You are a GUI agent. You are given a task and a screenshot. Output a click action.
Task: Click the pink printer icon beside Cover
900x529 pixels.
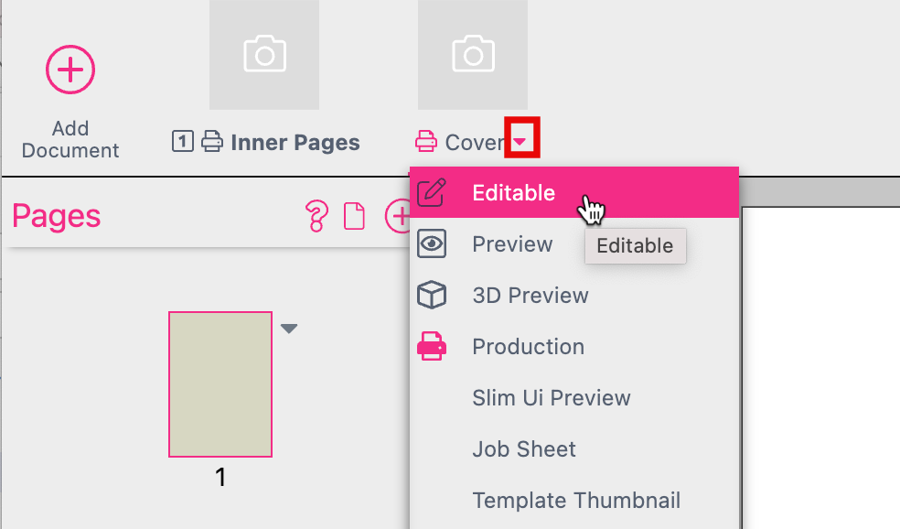(425, 142)
